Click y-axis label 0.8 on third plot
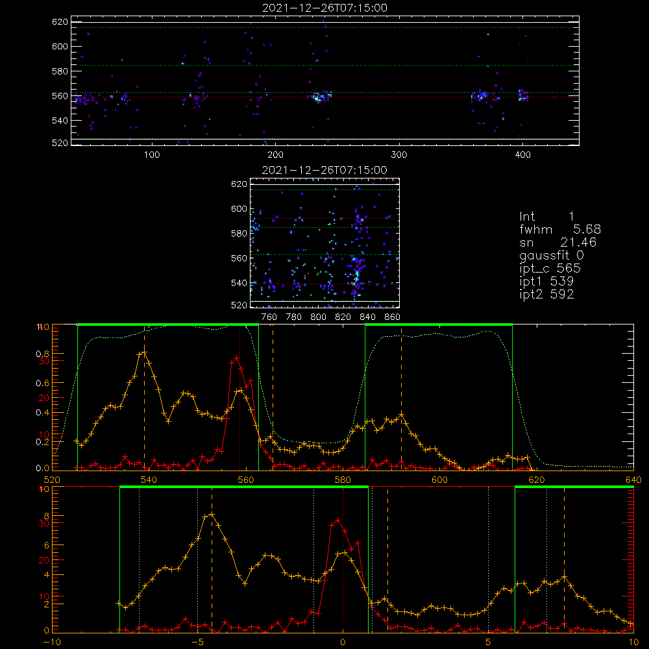This screenshot has width=649, height=649. [43, 354]
